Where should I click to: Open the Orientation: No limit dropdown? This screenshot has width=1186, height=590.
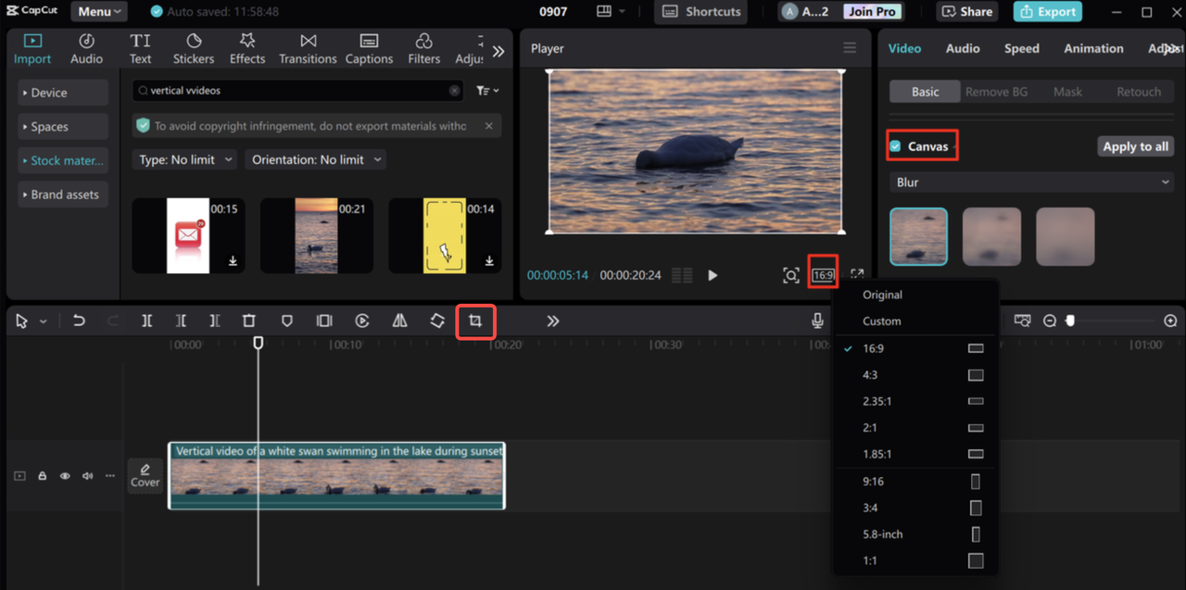pos(315,159)
